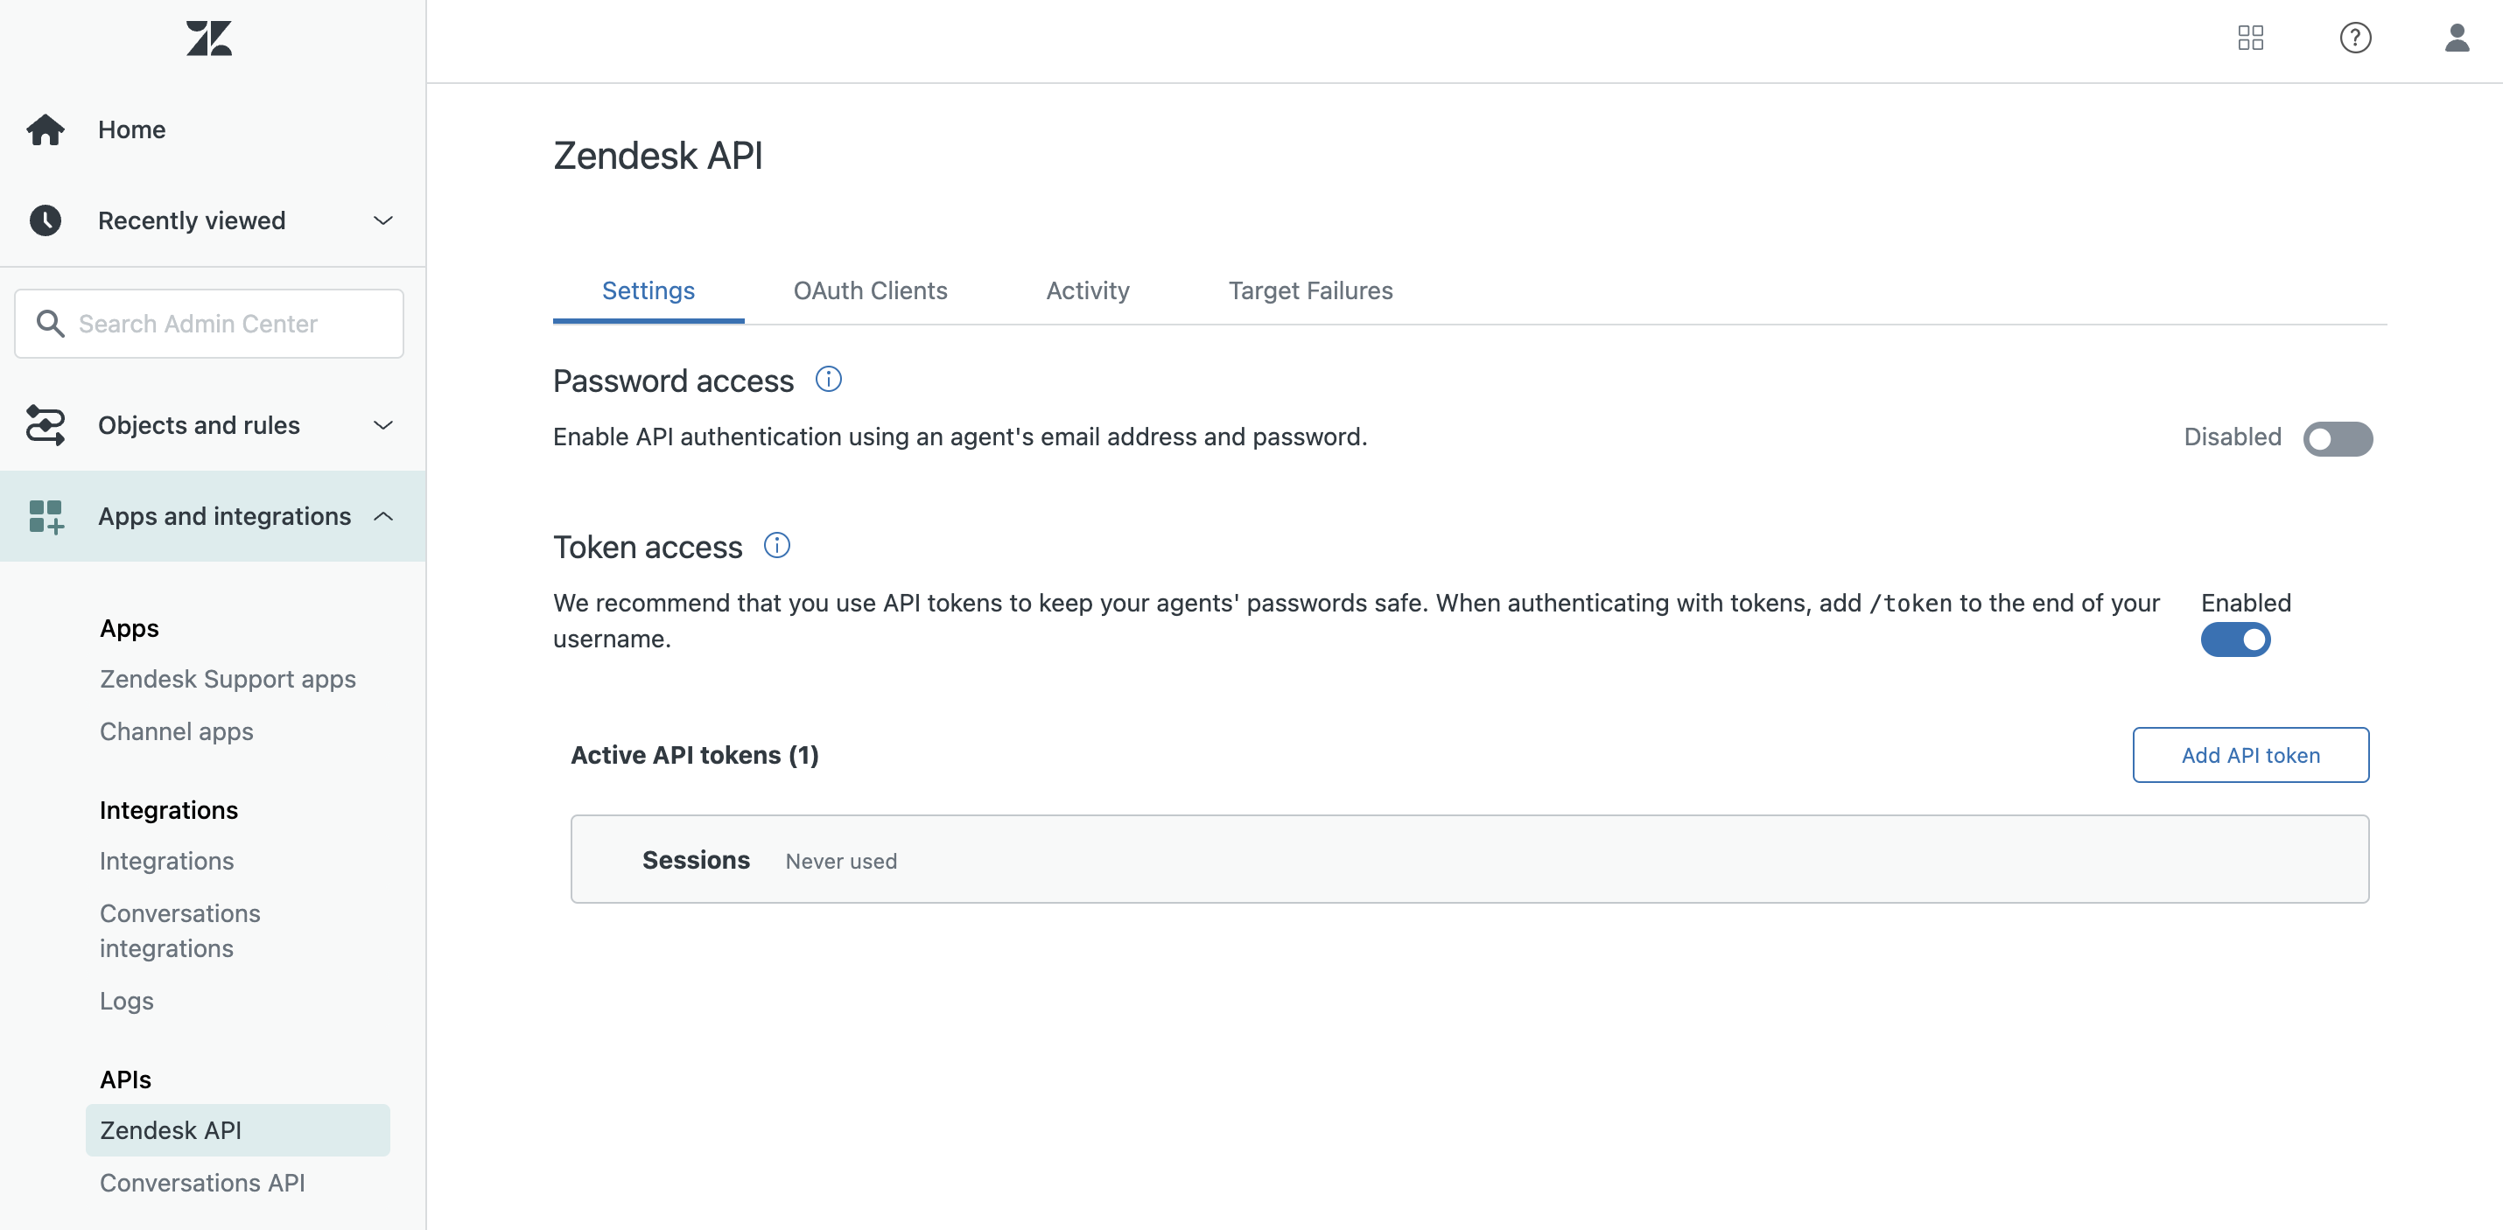2503x1230 pixels.
Task: Click the Apps section heading
Action: (130, 629)
